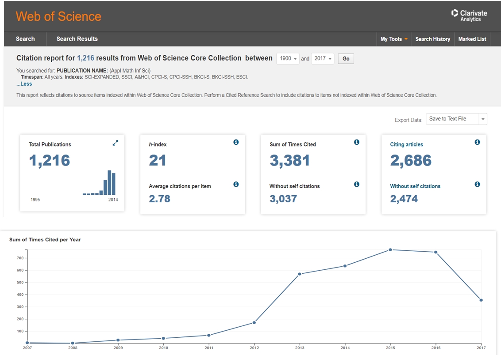Open the Search Results tab
This screenshot has height=355, width=501.
(77, 39)
